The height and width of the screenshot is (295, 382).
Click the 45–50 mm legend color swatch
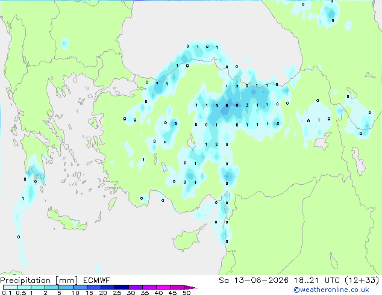coord(177,287)
